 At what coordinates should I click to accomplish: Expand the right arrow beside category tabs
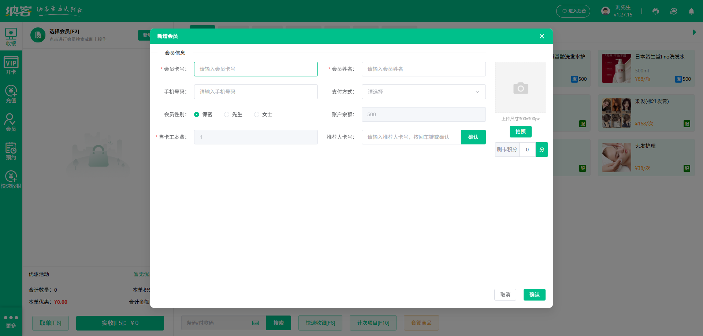tap(694, 32)
